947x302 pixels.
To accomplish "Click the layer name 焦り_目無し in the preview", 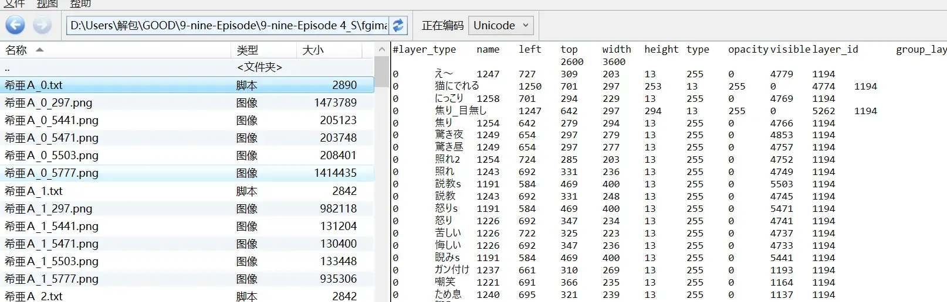I will tap(460, 111).
